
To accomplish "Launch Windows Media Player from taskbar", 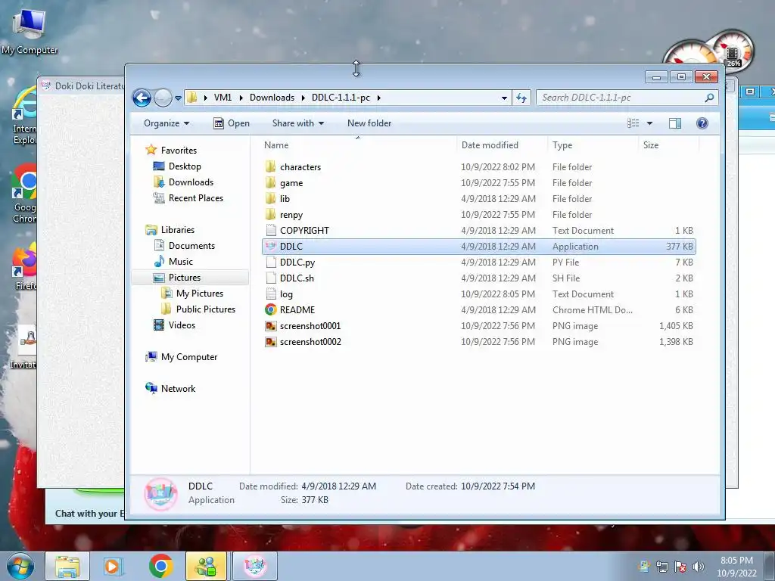I will (x=113, y=566).
